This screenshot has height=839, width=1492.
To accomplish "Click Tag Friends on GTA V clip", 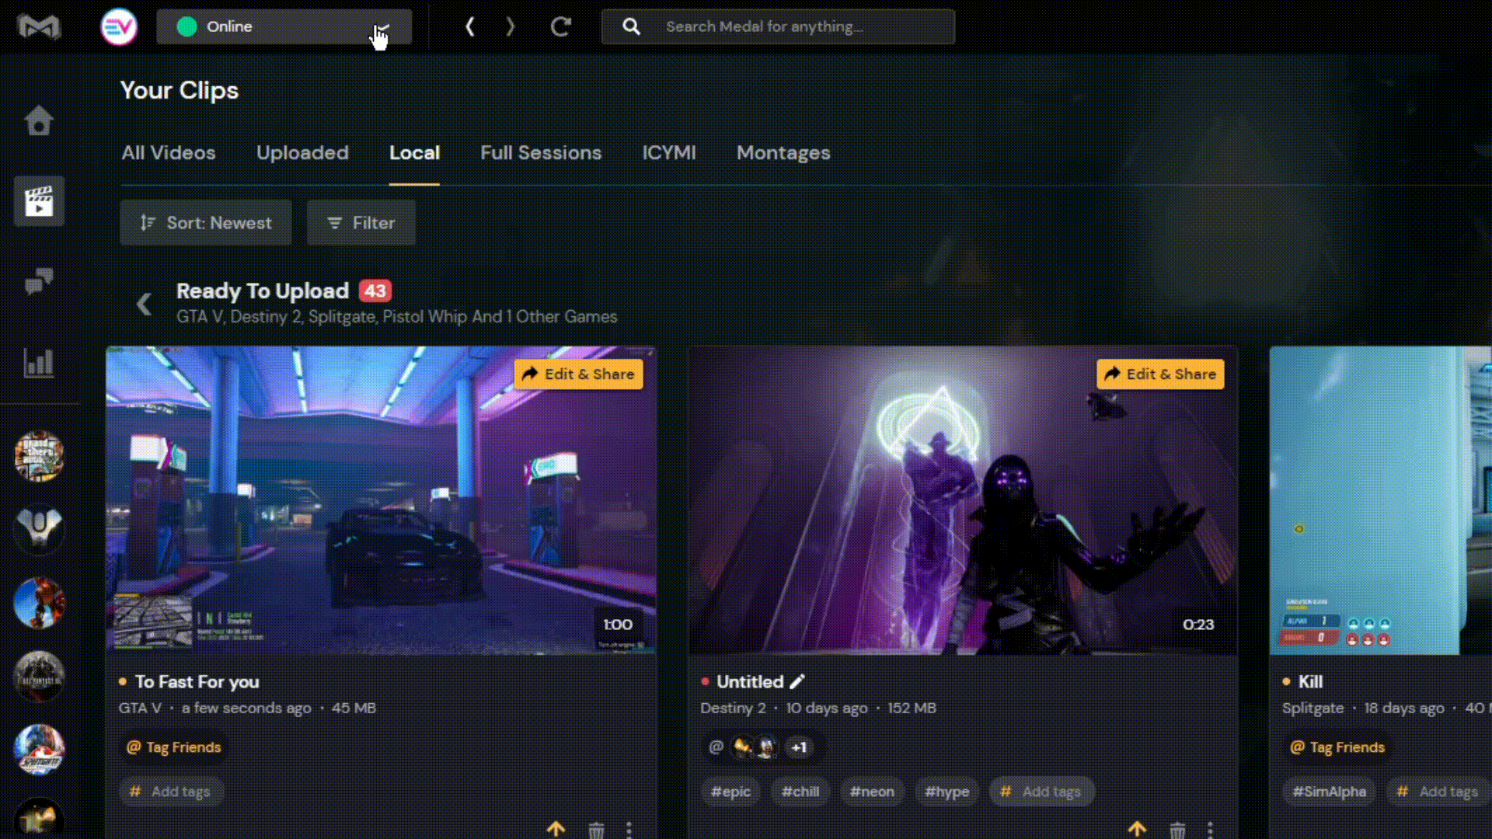I will point(174,747).
